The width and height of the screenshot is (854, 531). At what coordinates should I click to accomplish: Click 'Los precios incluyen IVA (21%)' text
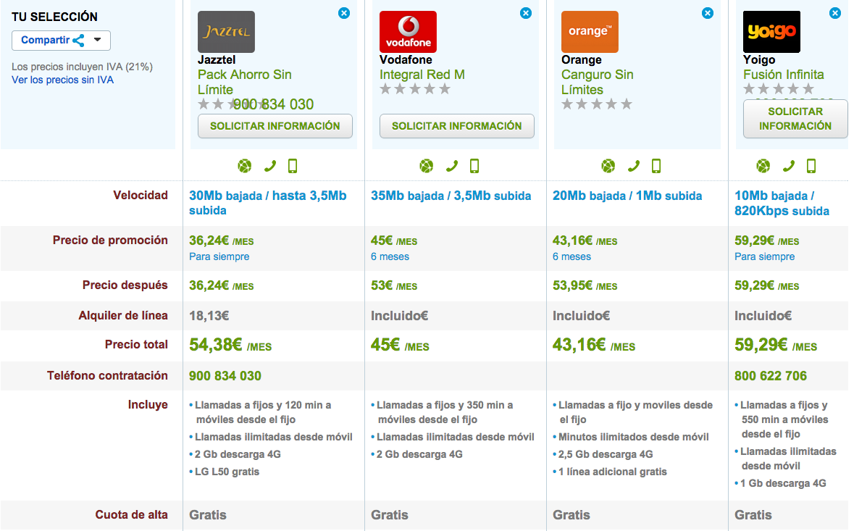click(x=83, y=67)
